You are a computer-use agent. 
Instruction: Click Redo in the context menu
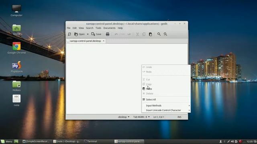(166, 72)
